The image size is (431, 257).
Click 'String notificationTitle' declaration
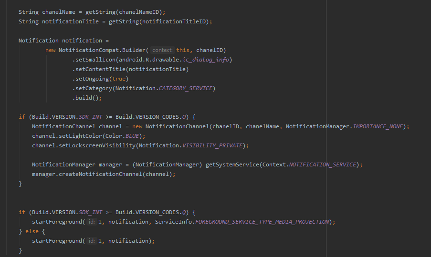tap(59, 21)
